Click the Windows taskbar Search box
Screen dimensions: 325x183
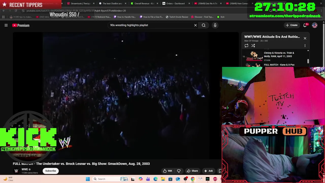coord(110,179)
